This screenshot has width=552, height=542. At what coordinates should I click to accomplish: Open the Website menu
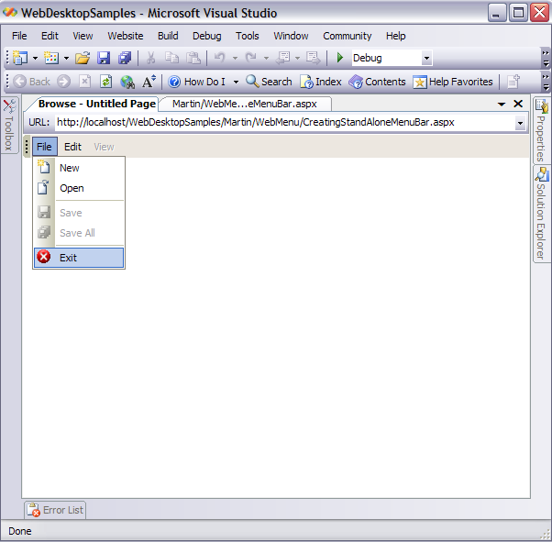126,36
